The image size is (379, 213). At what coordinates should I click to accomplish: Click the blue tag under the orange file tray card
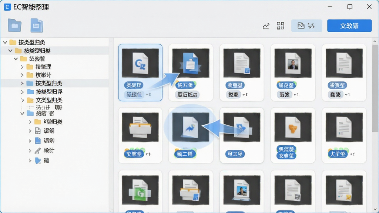pyautogui.click(x=134, y=154)
